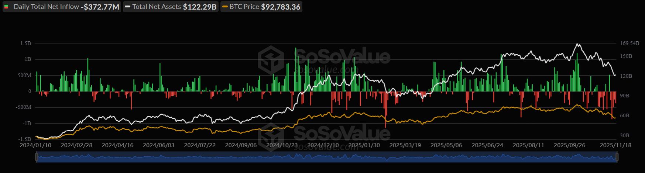Click the 2024/06/03 date label
The width and height of the screenshot is (645, 173).
(x=158, y=145)
